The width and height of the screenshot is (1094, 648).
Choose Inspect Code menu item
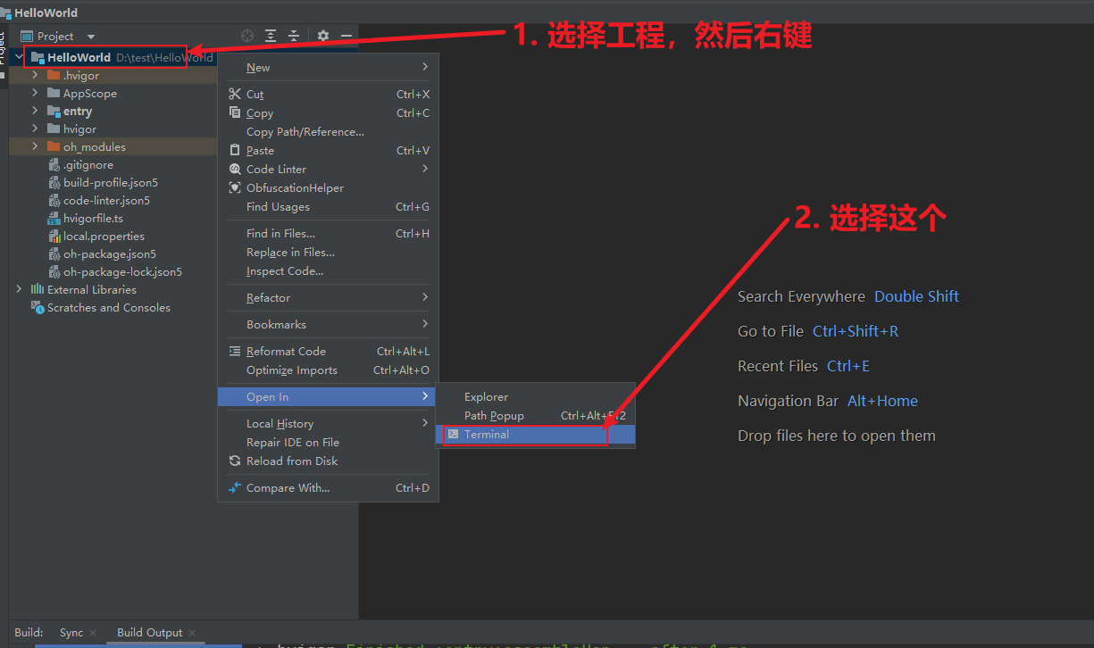point(328,270)
